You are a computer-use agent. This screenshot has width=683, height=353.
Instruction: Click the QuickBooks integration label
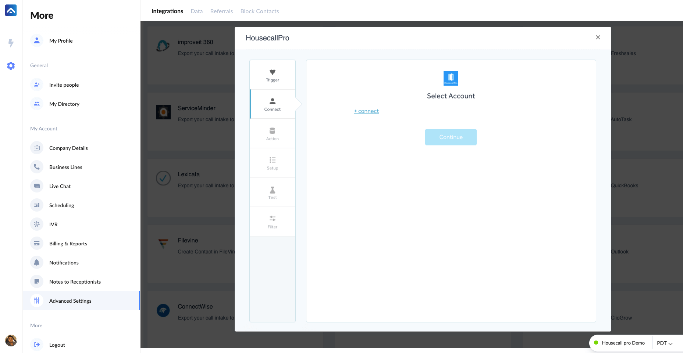pos(625,185)
